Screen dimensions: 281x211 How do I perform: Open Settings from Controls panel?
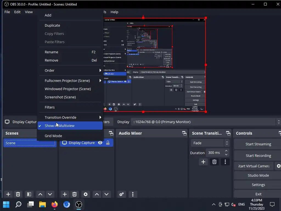[x=258, y=185]
